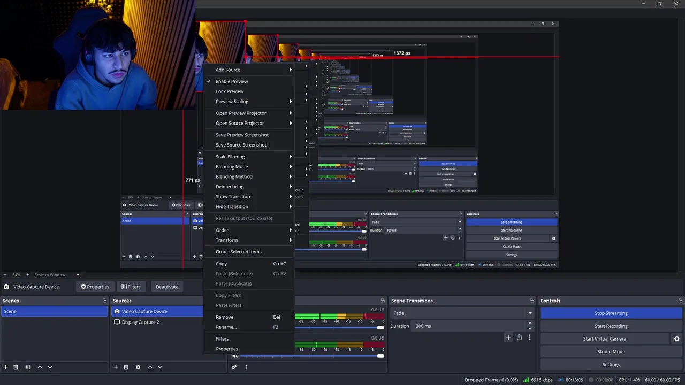Open scene filters icon in Scenes panel
The height and width of the screenshot is (385, 685).
click(x=28, y=367)
